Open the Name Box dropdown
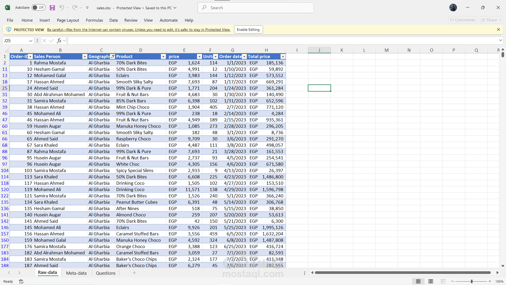Viewport: 506px width, 285px height. [x=31, y=40]
